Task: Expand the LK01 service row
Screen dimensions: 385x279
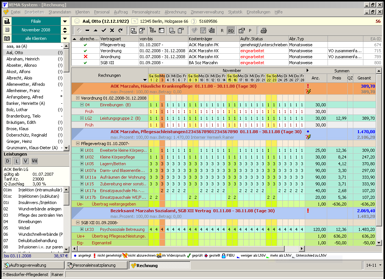Action: coord(82,150)
